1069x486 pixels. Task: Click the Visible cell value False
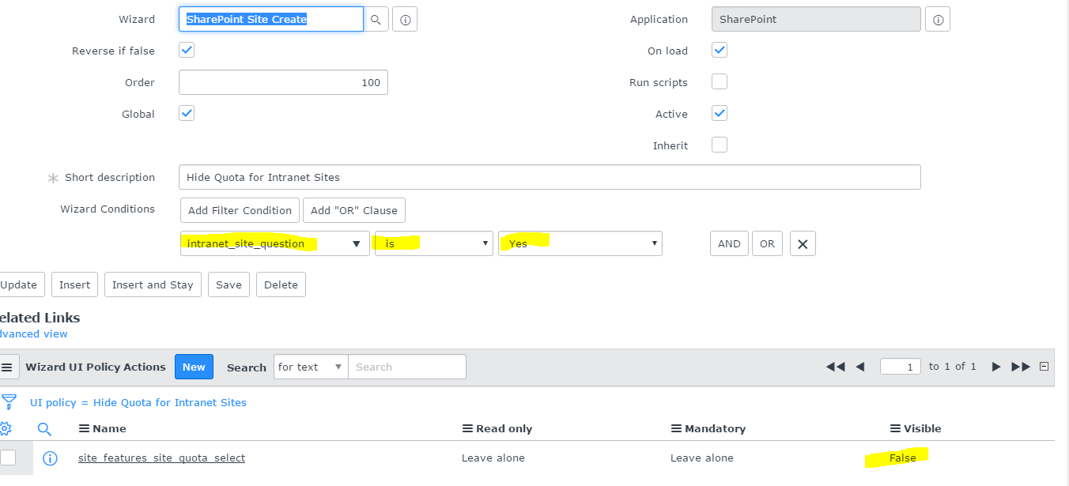click(903, 458)
